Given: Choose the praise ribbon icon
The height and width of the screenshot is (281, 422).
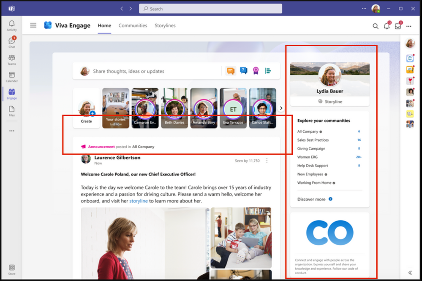Looking at the screenshot, I should point(256,71).
